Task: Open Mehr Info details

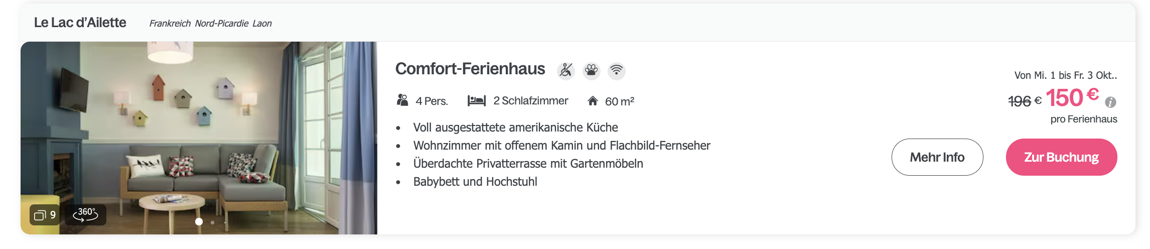Action: [x=937, y=157]
